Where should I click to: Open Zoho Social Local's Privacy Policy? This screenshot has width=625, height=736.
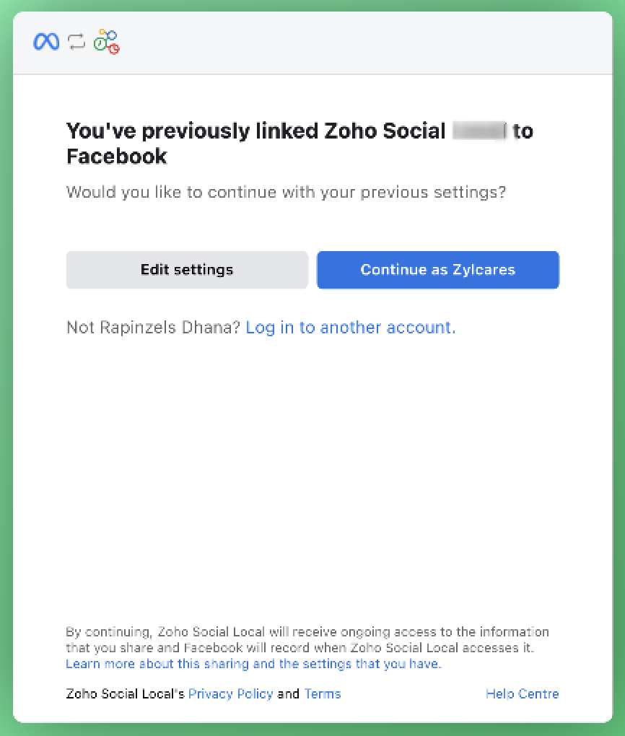230,693
